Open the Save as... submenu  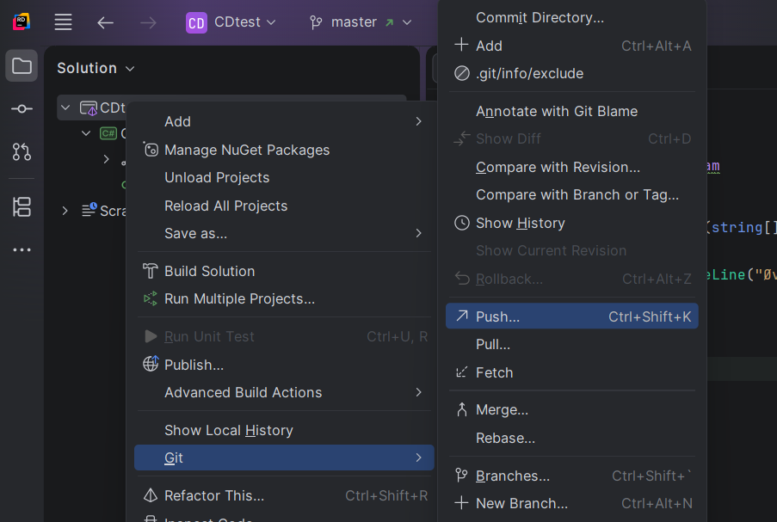(284, 233)
